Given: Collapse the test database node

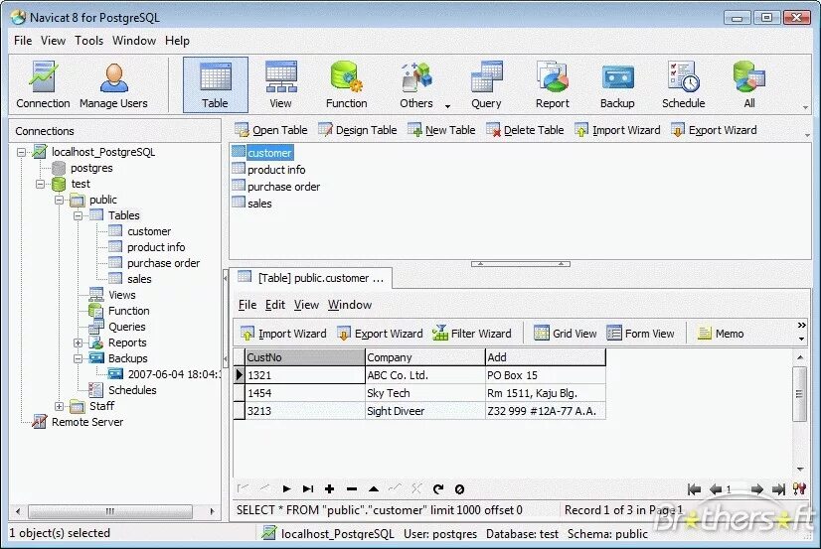Looking at the screenshot, I should coord(41,184).
